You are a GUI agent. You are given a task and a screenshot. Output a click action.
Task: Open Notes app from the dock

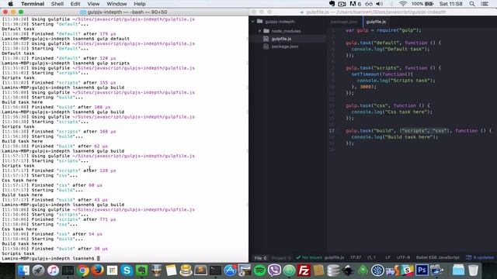(x=171, y=270)
